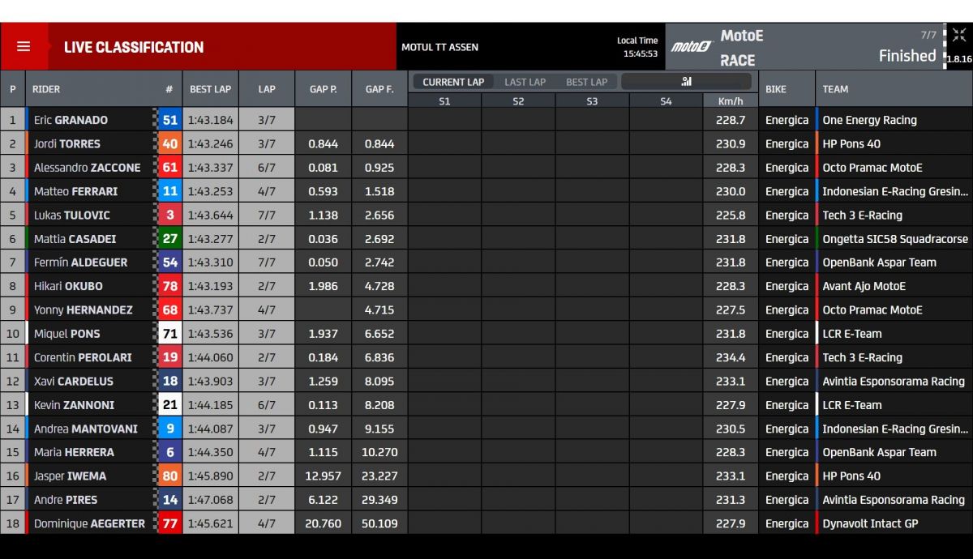Click the MOTUL TT ASSEN event name

point(439,47)
